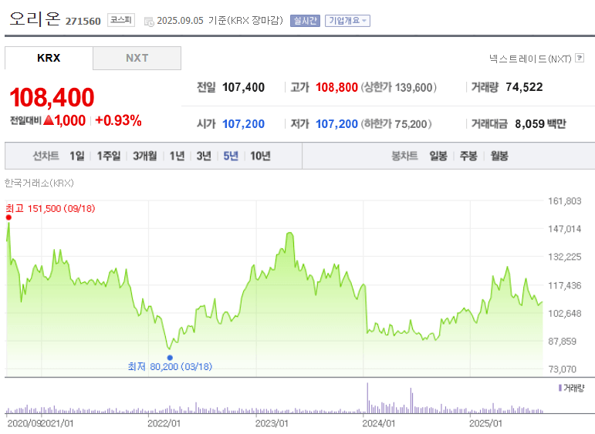Click the previous close value 107,400

(x=243, y=87)
